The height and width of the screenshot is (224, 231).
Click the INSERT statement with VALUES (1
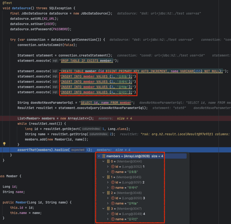(96, 76)
